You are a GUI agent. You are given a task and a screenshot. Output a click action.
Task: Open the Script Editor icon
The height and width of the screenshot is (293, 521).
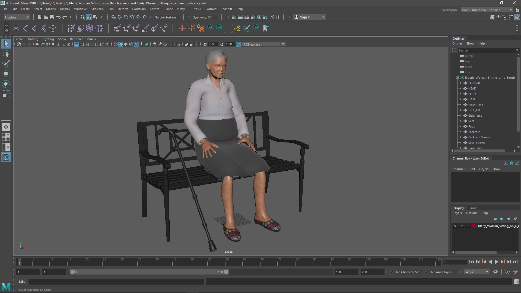point(516,282)
